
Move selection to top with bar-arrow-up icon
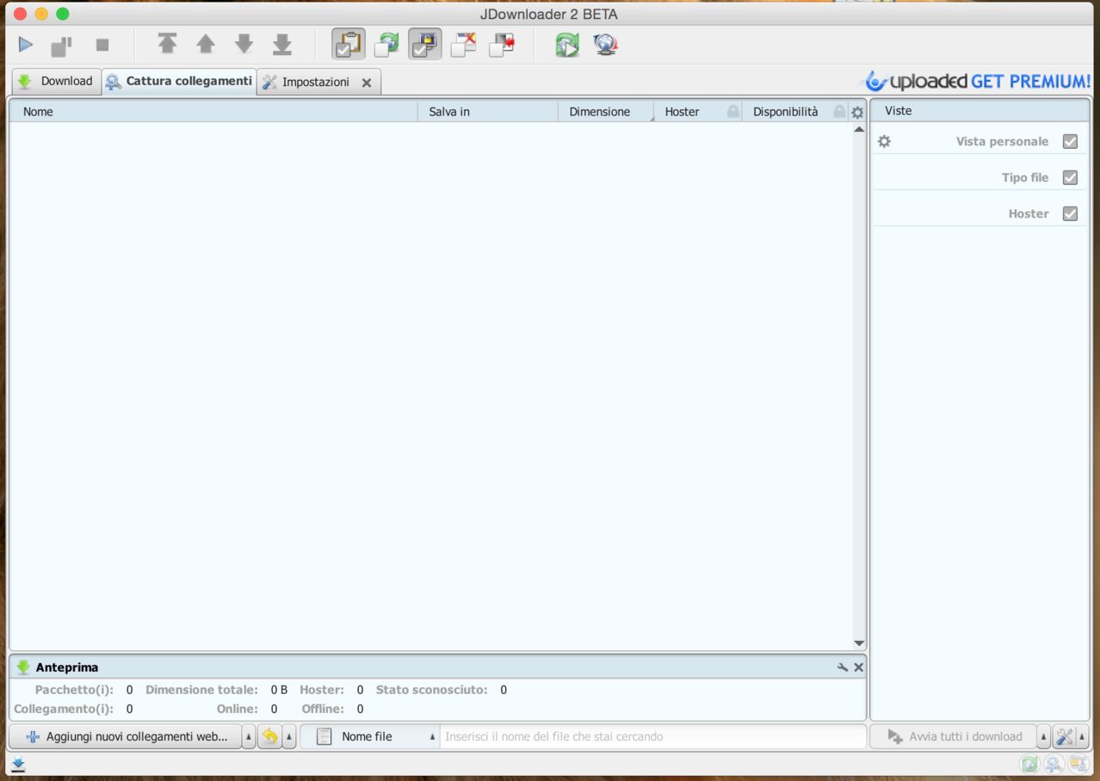pyautogui.click(x=167, y=44)
